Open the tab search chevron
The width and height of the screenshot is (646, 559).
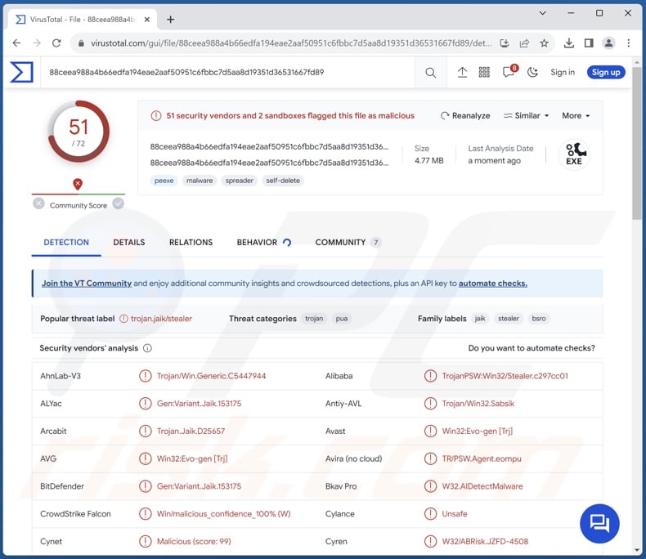543,13
